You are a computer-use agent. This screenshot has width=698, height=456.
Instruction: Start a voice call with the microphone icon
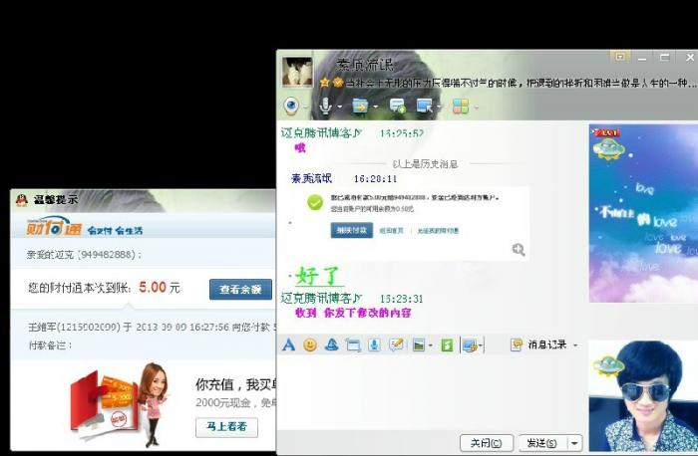[326, 106]
